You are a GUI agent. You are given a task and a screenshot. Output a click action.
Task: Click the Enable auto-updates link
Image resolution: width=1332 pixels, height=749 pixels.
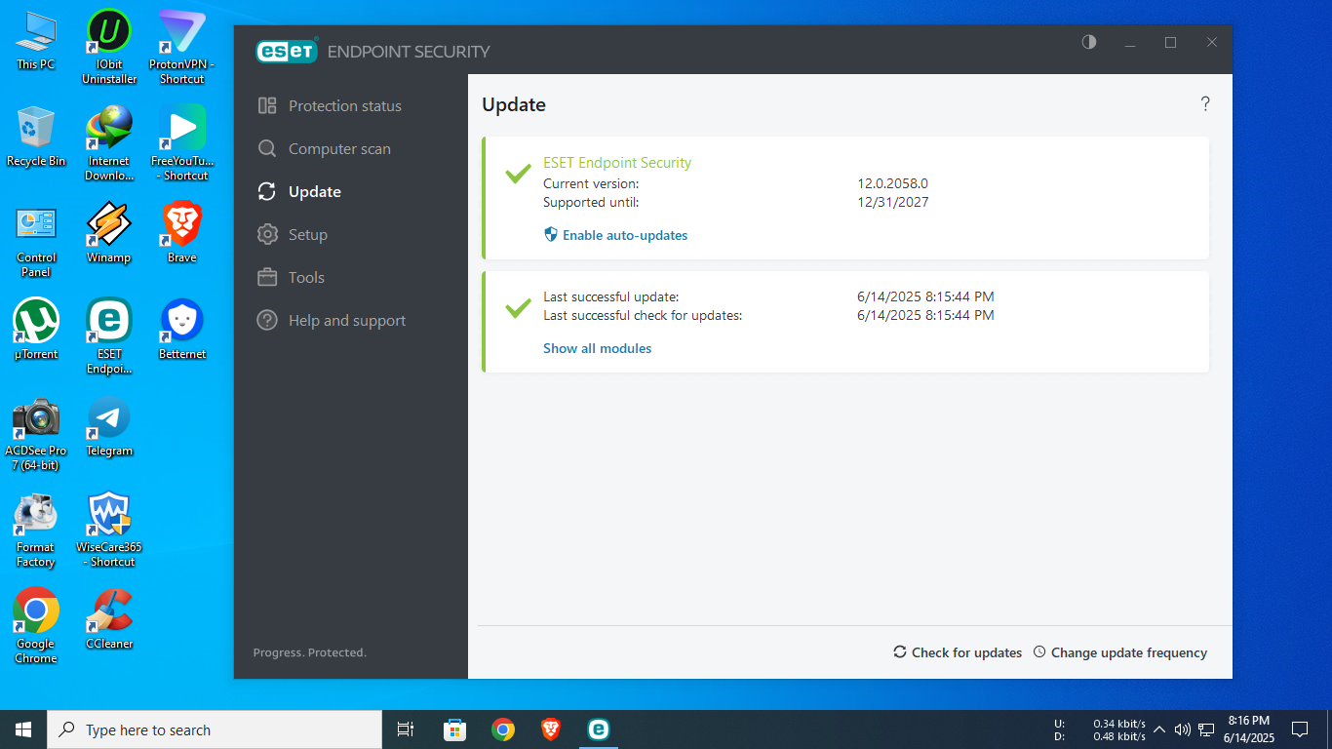615,235
